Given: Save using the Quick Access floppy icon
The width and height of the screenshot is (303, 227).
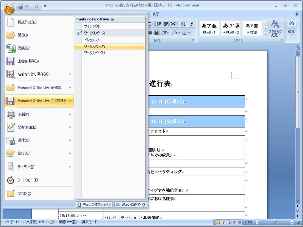Looking at the screenshot, I should (20, 6).
